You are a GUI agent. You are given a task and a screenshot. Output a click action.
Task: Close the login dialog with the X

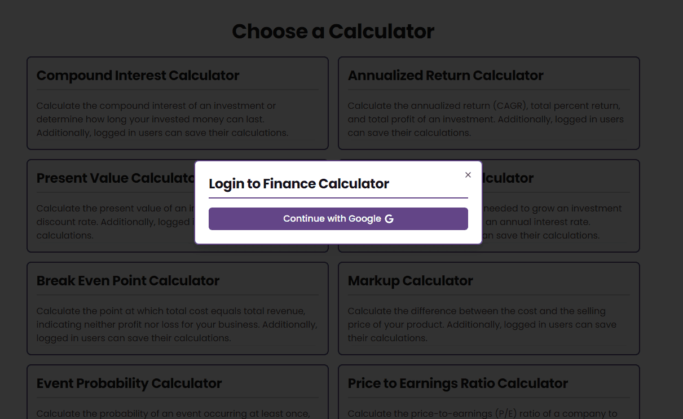click(x=468, y=175)
